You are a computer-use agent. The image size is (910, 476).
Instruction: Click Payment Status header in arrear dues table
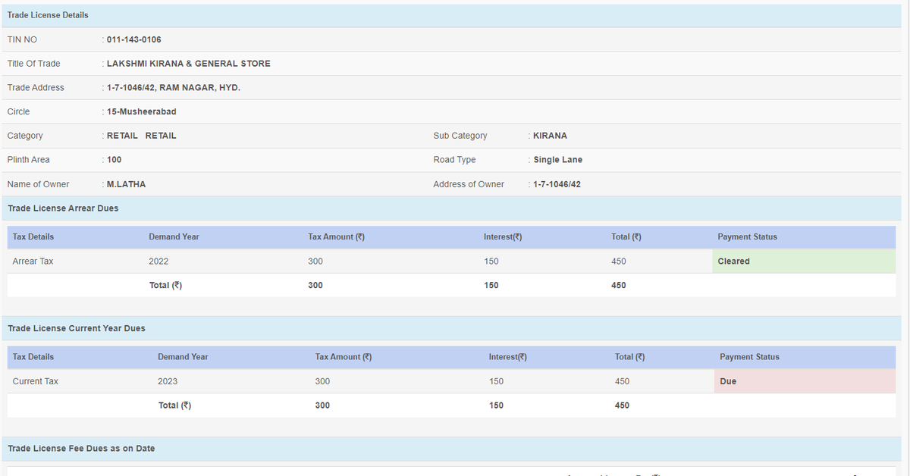click(x=747, y=236)
